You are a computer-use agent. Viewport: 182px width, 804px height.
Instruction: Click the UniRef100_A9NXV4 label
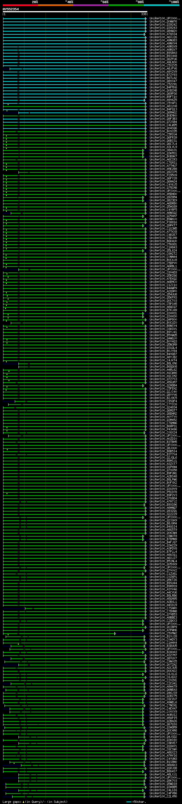click(163, 43)
